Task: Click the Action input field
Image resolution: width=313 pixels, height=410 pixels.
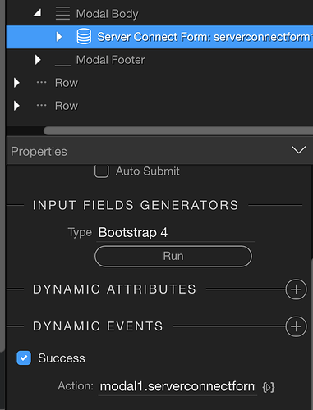Action: (x=177, y=386)
